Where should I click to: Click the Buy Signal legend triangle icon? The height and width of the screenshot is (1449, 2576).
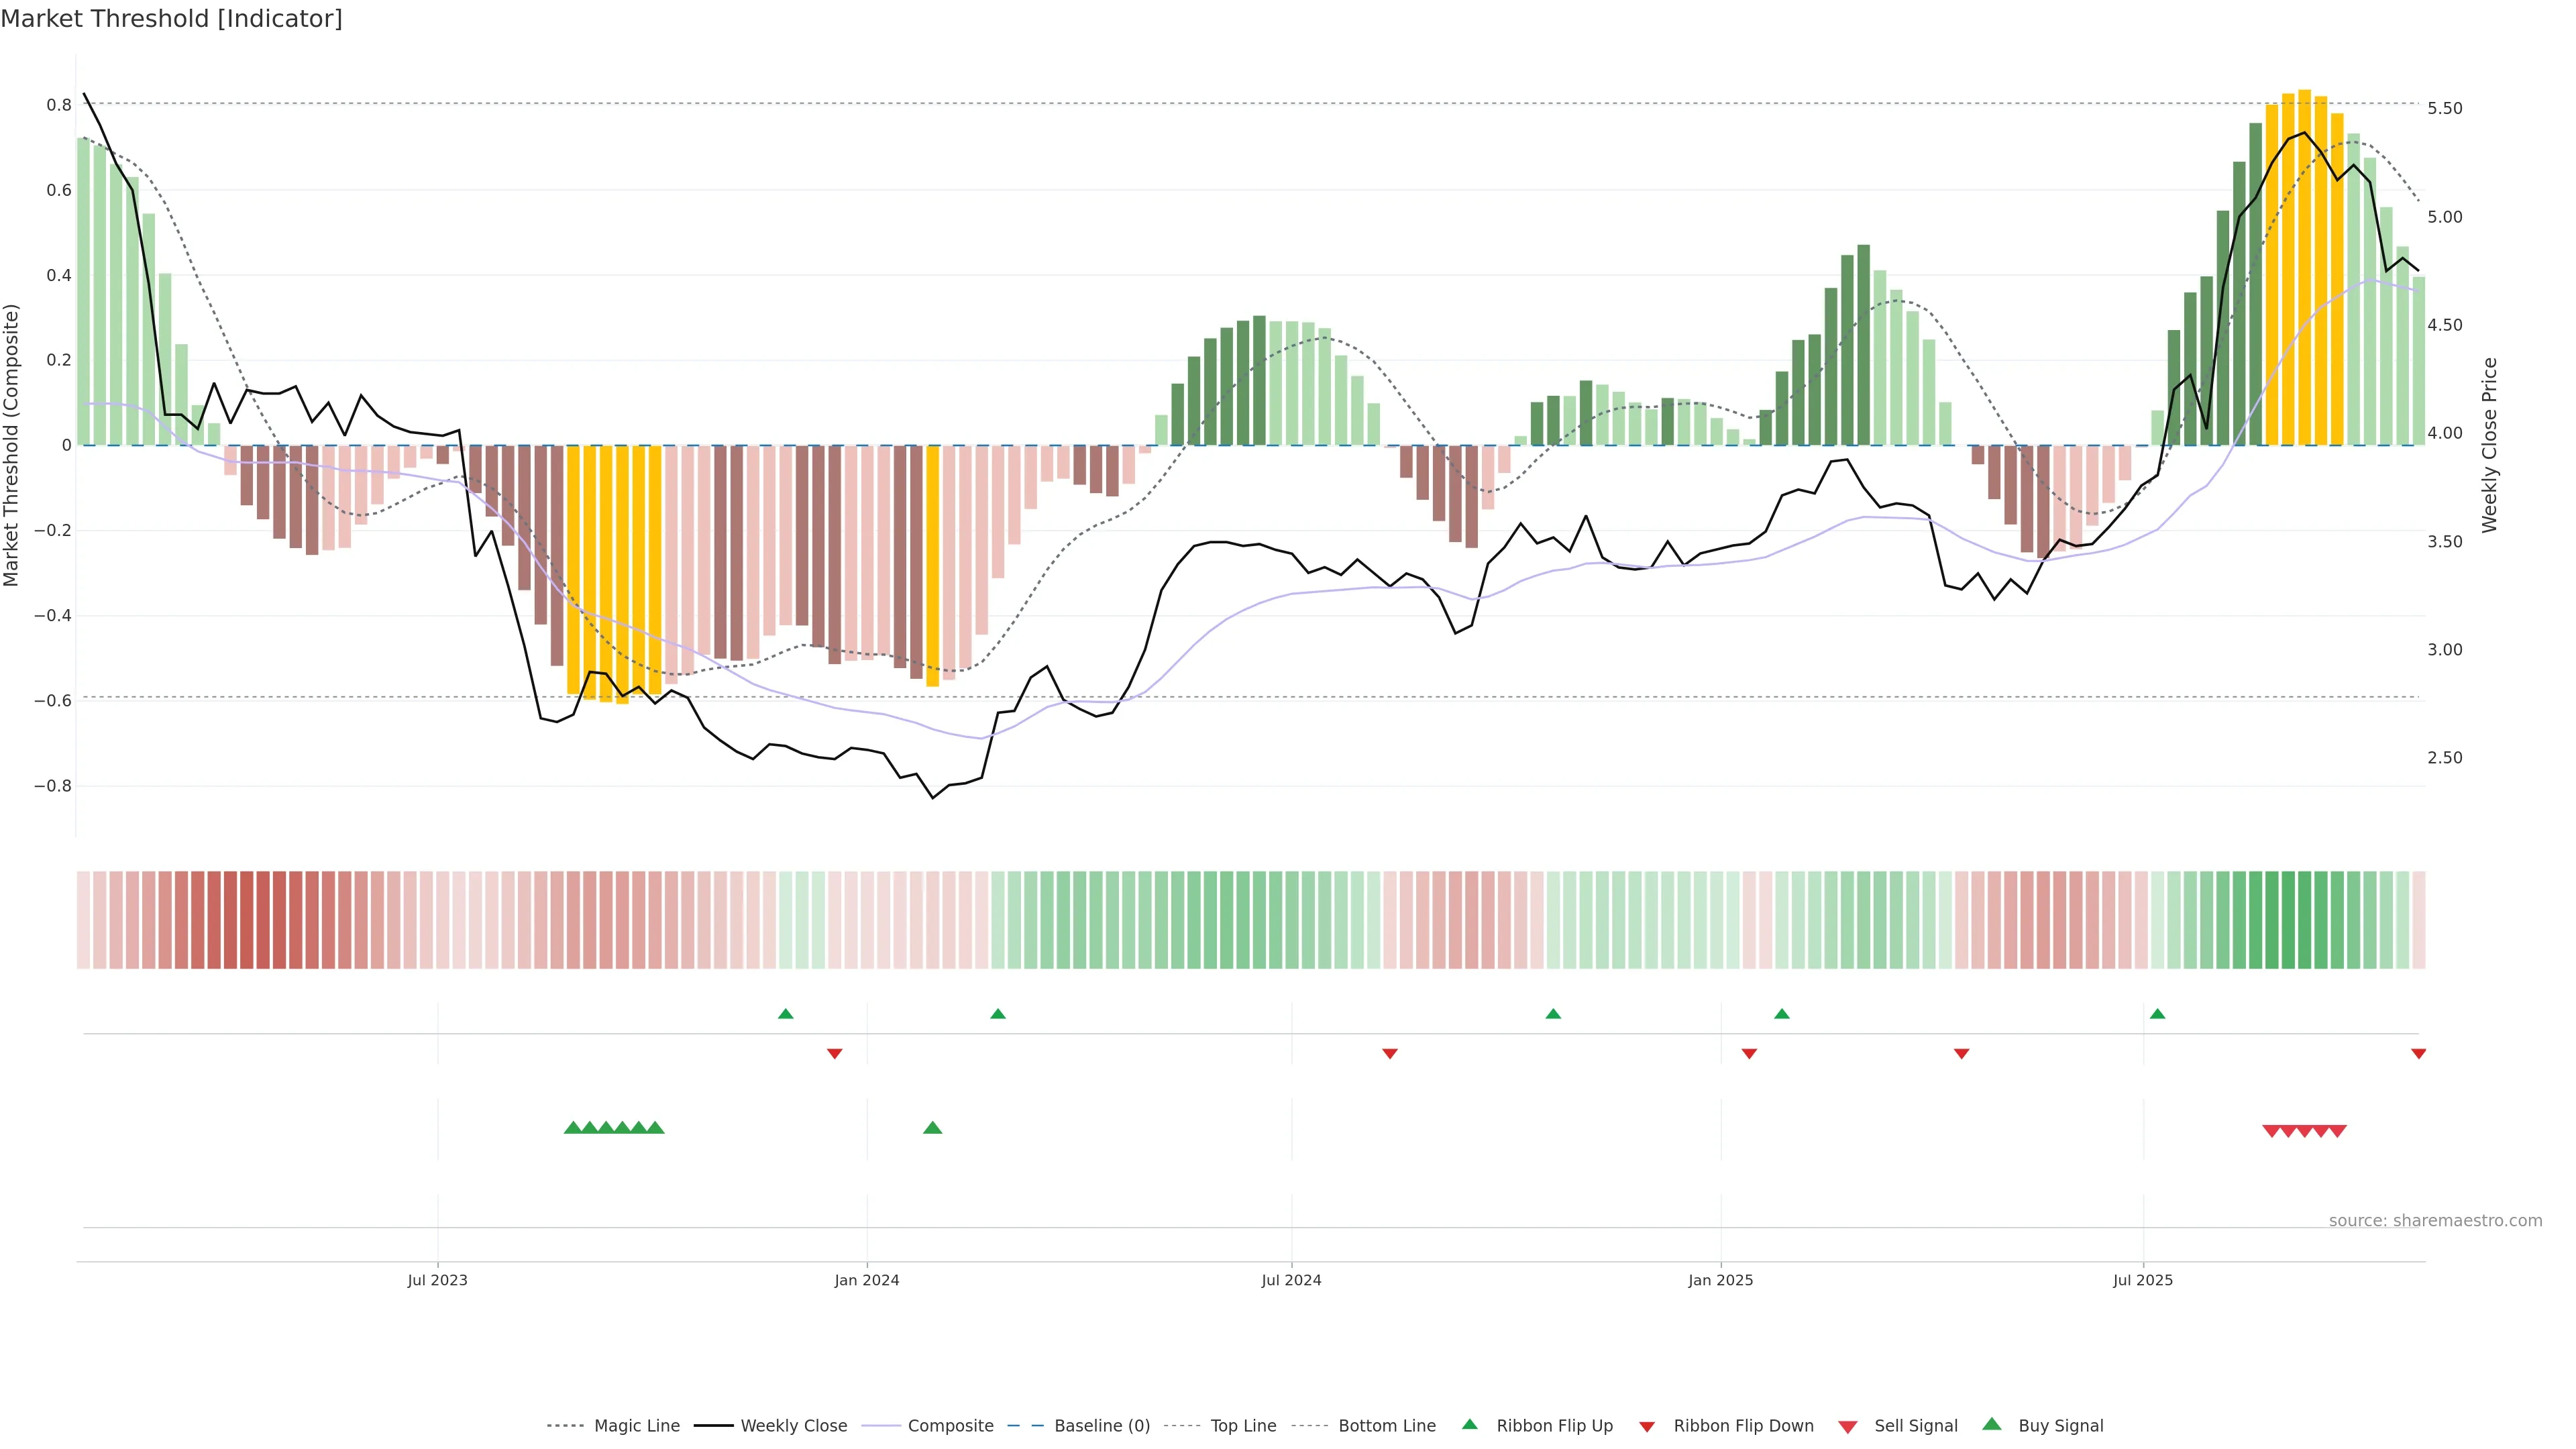coord(1992,1424)
